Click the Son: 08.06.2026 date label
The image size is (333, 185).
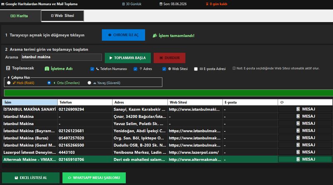pyautogui.click(x=173, y=4)
